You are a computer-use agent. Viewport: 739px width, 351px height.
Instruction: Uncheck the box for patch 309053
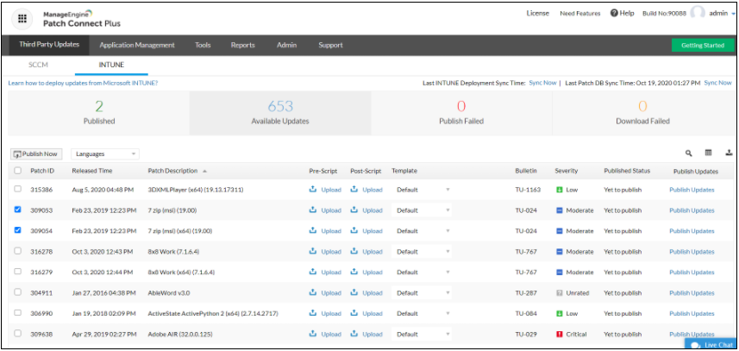(17, 210)
